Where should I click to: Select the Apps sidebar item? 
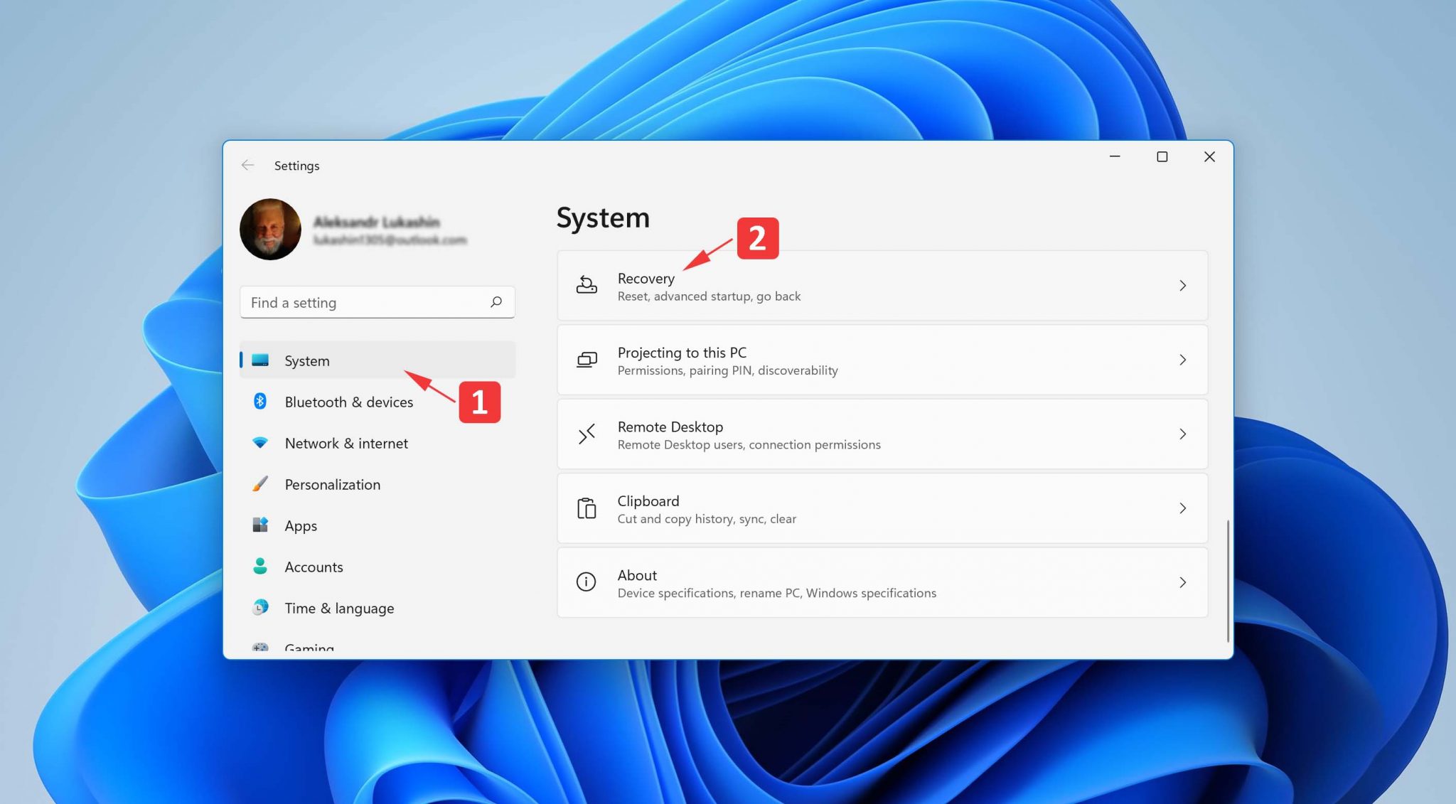coord(301,525)
